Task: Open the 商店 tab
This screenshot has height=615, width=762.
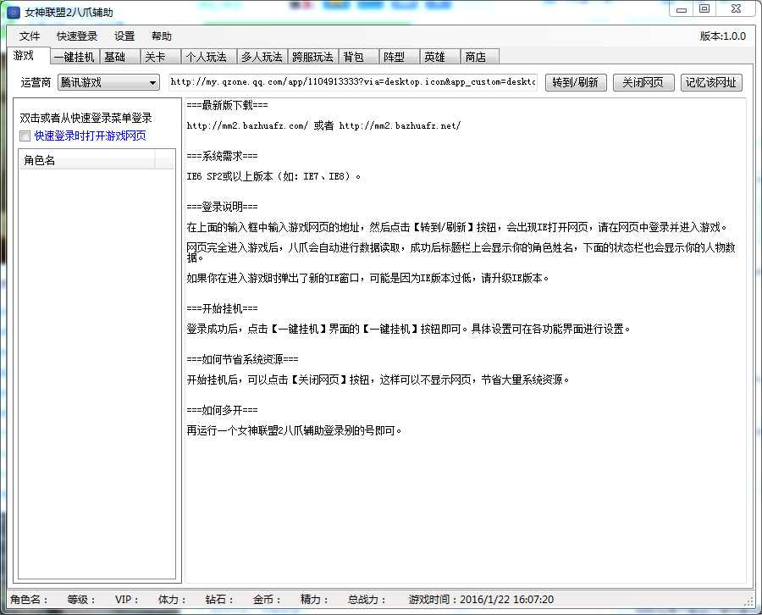Action: 476,58
